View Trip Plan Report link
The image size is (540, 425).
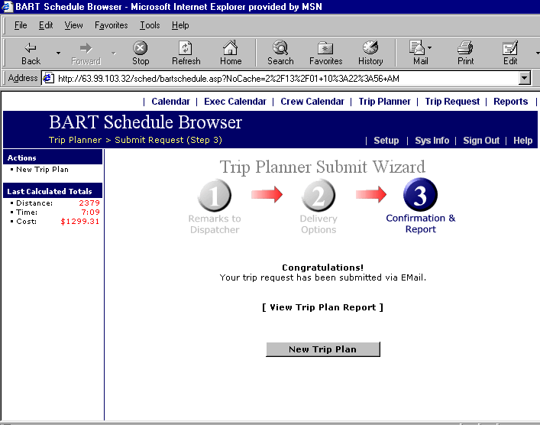pyautogui.click(x=322, y=307)
